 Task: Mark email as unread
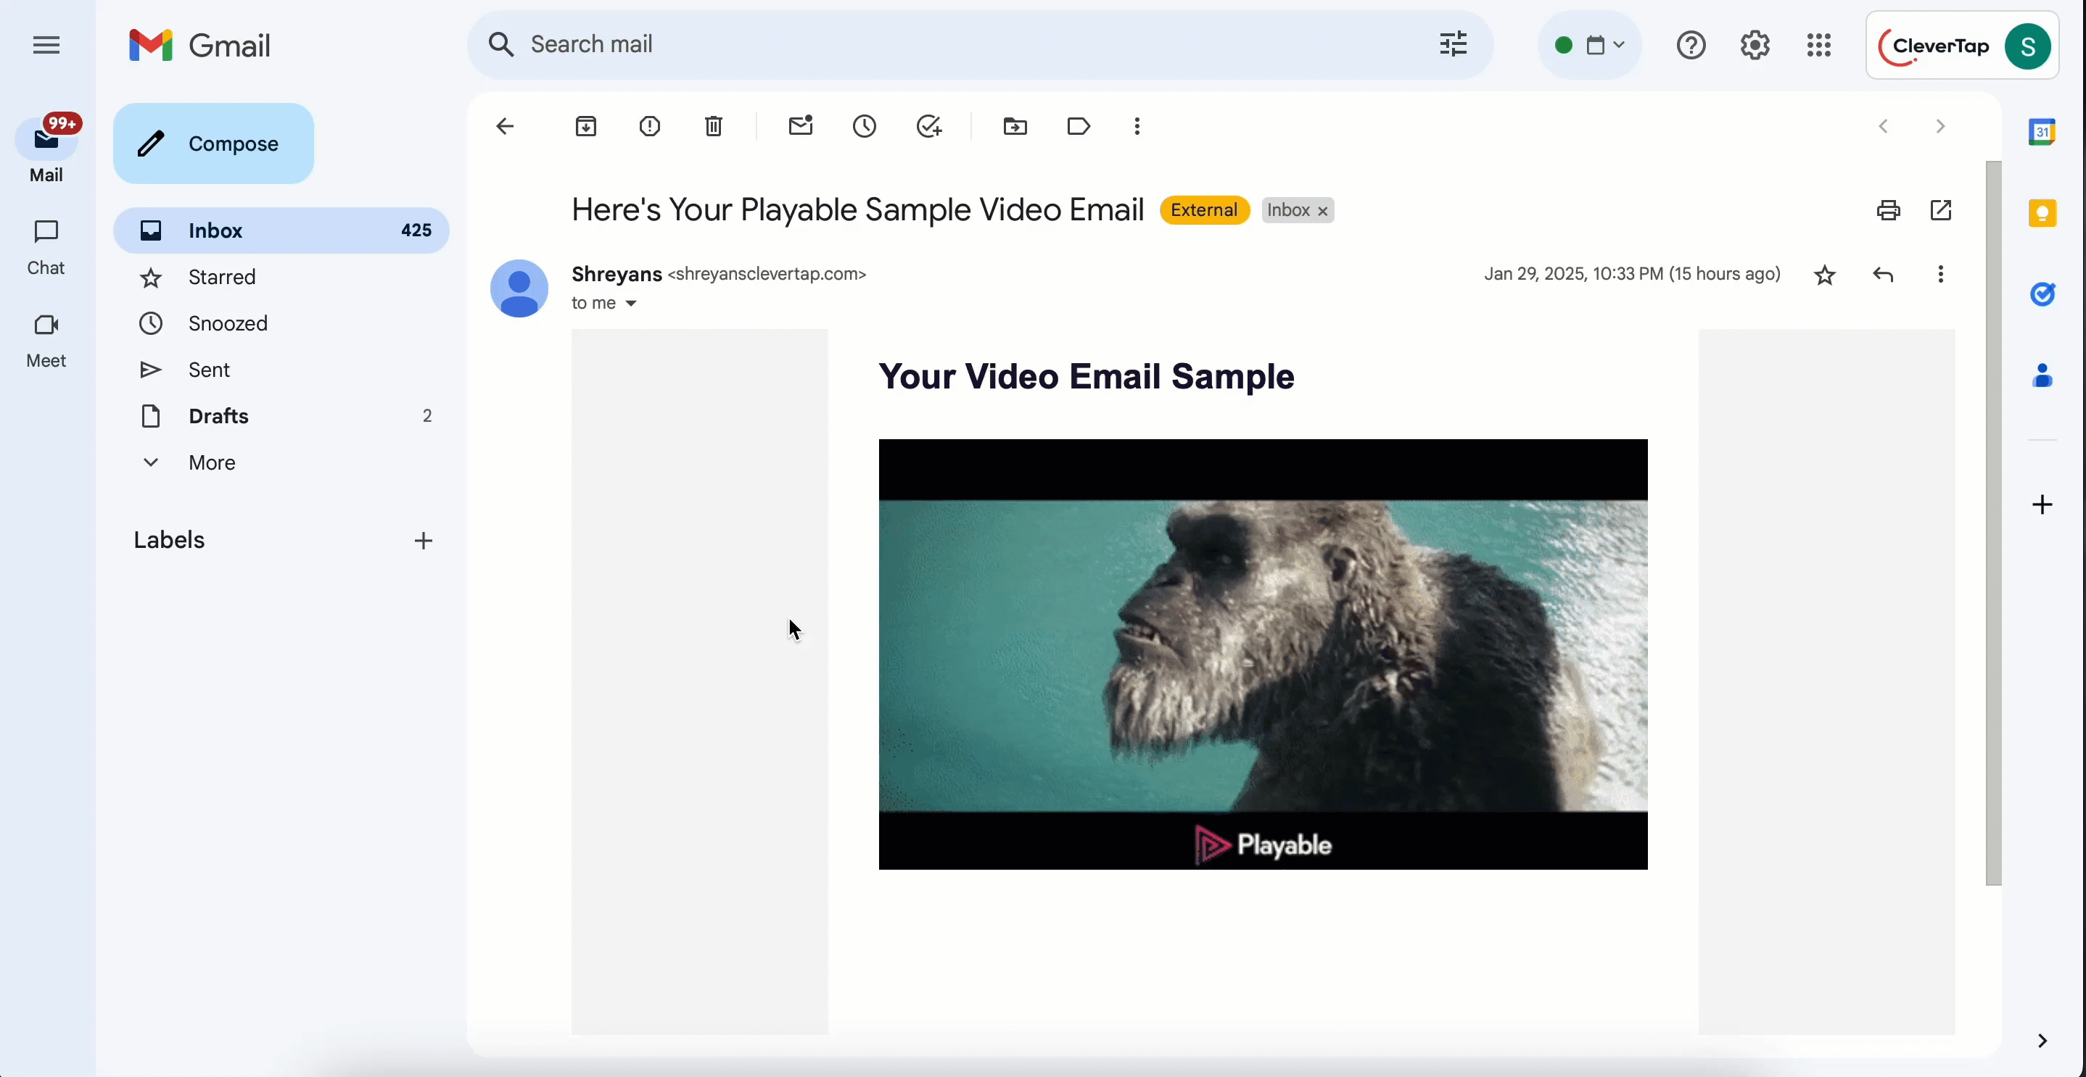800,126
